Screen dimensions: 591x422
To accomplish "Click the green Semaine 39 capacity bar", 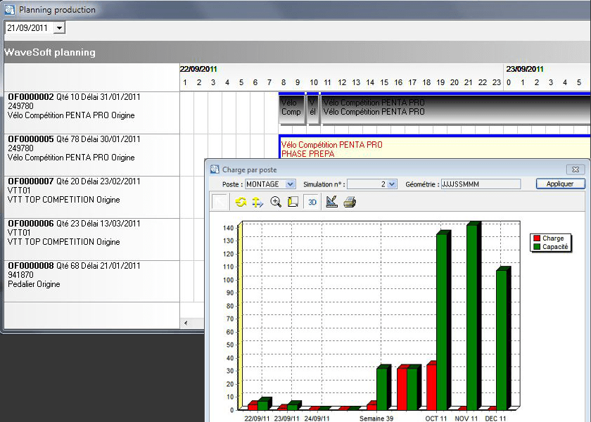I will tap(383, 388).
